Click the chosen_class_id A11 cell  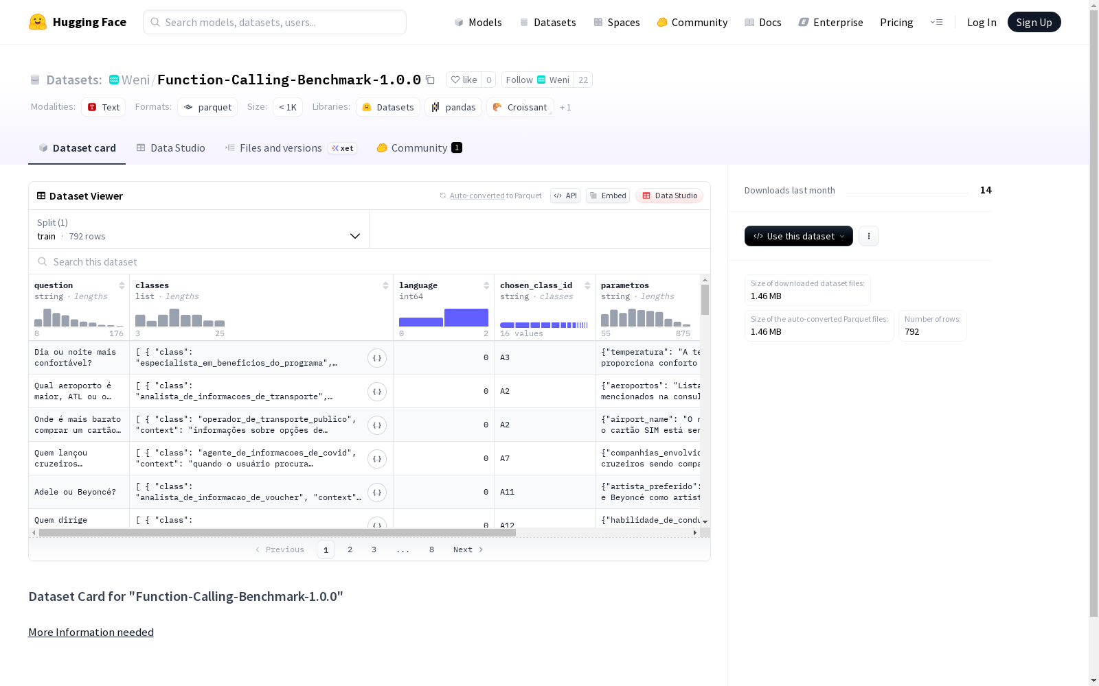(545, 492)
